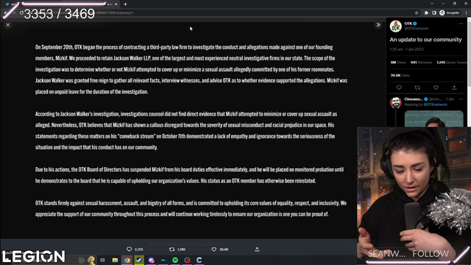Like the OTK tweet in sidebar
The width and height of the screenshot is (471, 265).
(436, 88)
